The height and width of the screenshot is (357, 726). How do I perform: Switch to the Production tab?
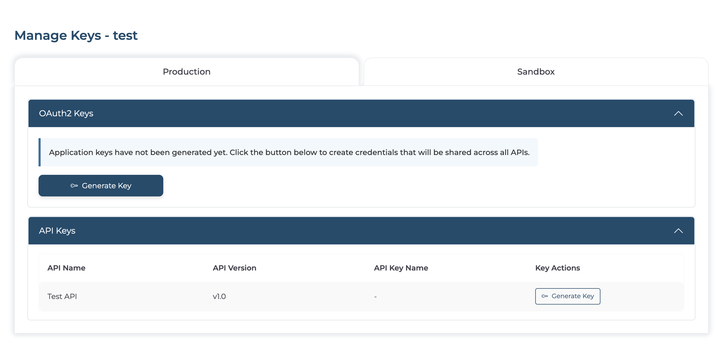[x=187, y=71]
